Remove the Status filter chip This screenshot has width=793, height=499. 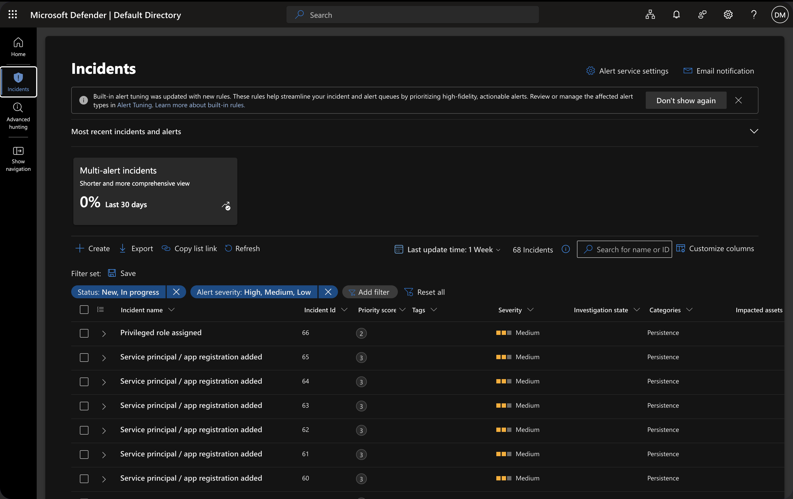[x=176, y=292]
